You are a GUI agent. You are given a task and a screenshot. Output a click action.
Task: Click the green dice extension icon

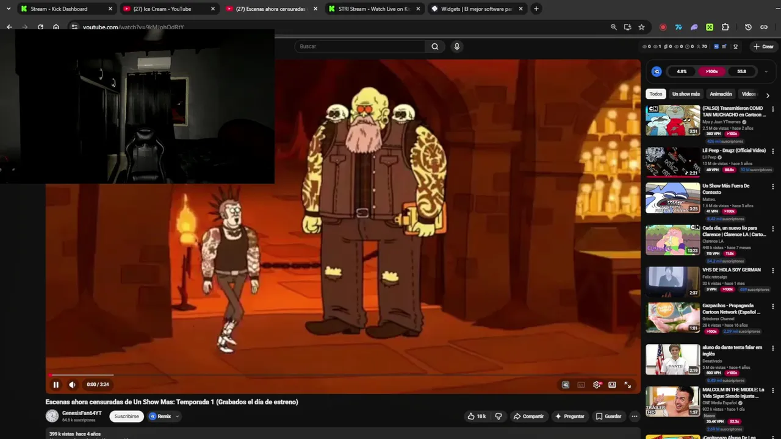[x=710, y=27]
